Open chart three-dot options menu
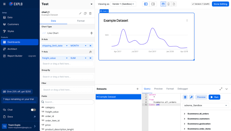 click(x=187, y=21)
